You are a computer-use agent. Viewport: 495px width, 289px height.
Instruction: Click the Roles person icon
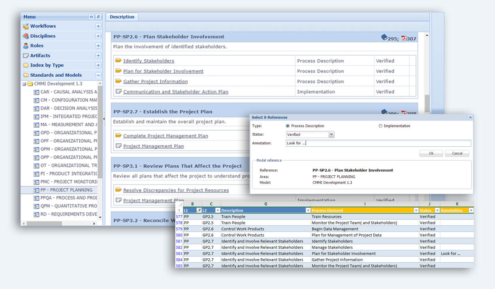click(x=26, y=46)
